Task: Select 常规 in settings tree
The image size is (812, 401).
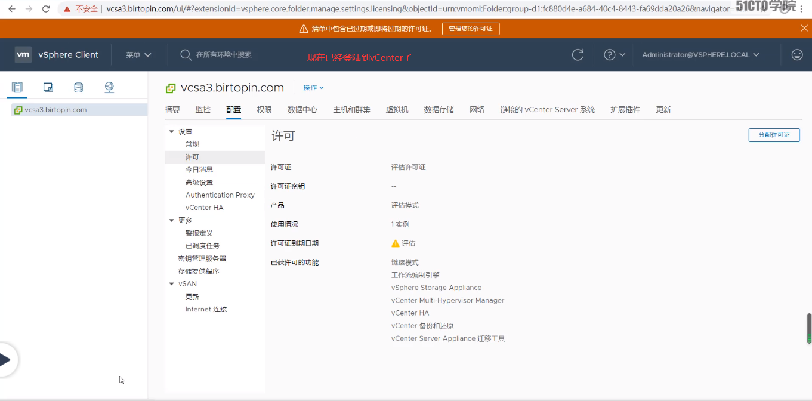Action: (192, 144)
